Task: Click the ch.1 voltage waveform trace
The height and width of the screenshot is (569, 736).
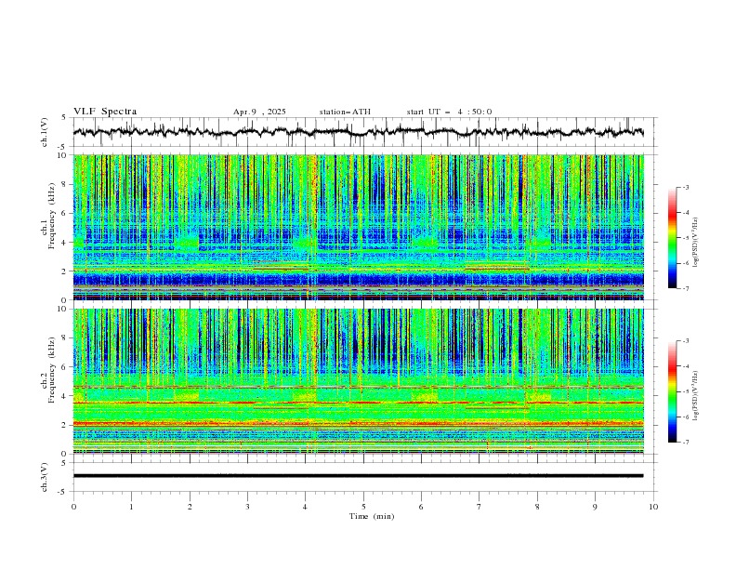Action: pos(358,132)
